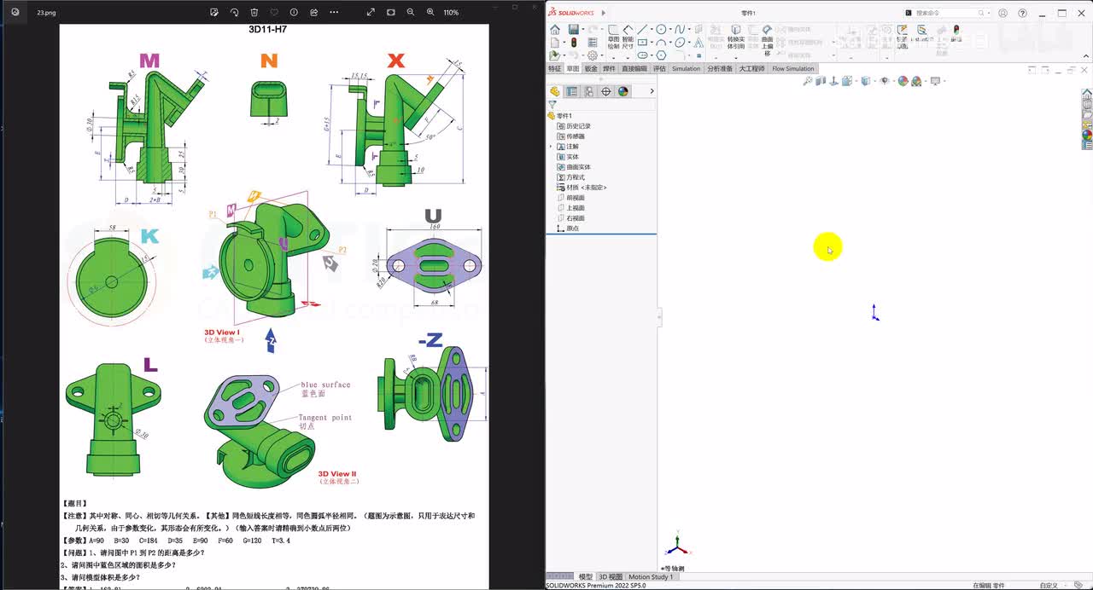Screen dimensions: 1093x590
Task: Open the DisplayManager color ball tab
Action: point(623,91)
